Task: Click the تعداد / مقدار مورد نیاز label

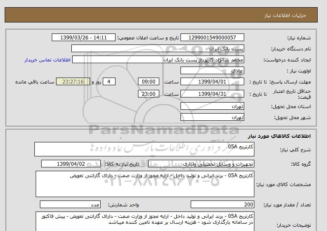Action: coord(287,205)
